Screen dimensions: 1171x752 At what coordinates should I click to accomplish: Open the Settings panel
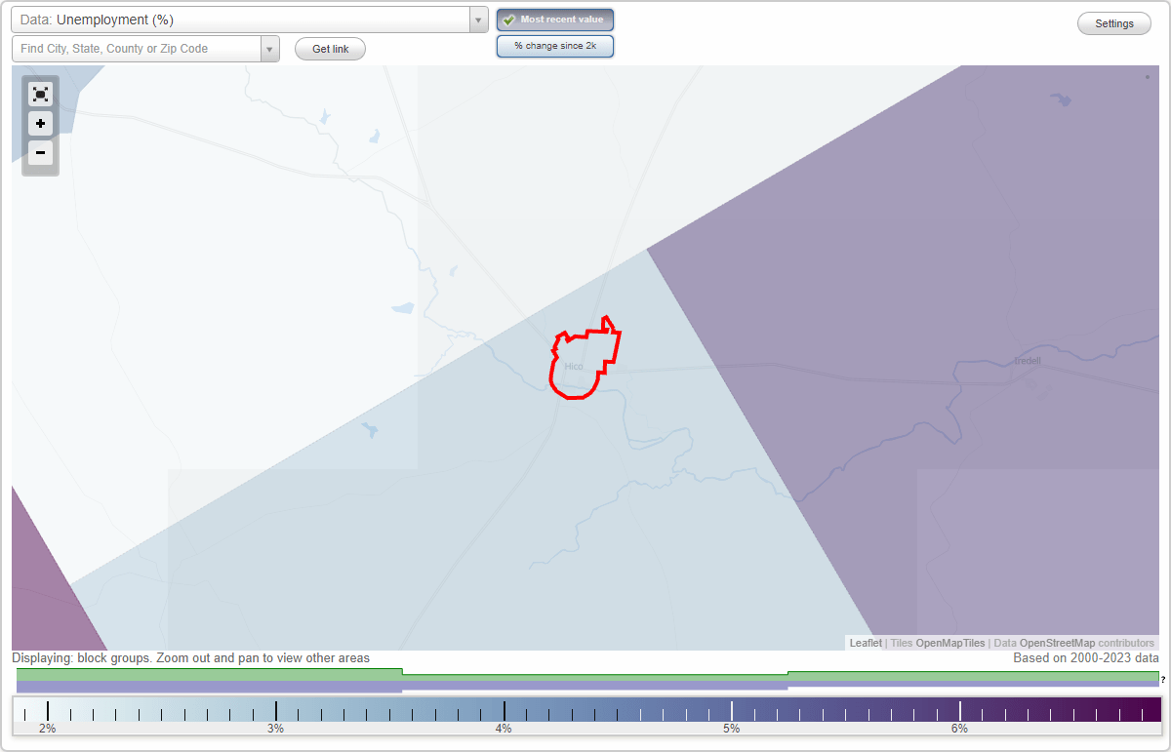[1113, 22]
